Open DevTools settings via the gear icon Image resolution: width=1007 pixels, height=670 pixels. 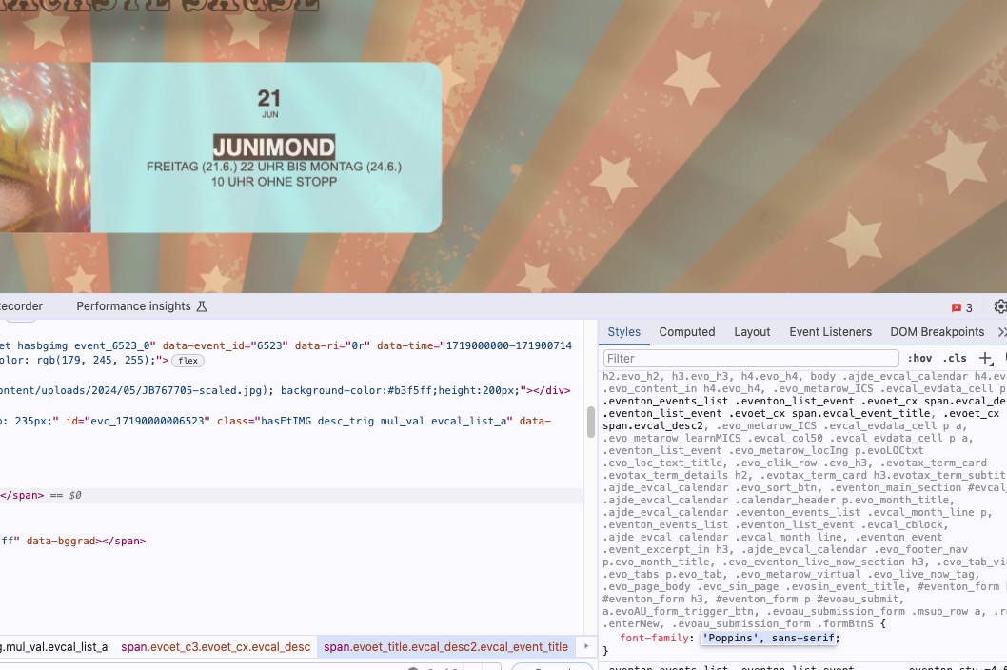click(1000, 307)
